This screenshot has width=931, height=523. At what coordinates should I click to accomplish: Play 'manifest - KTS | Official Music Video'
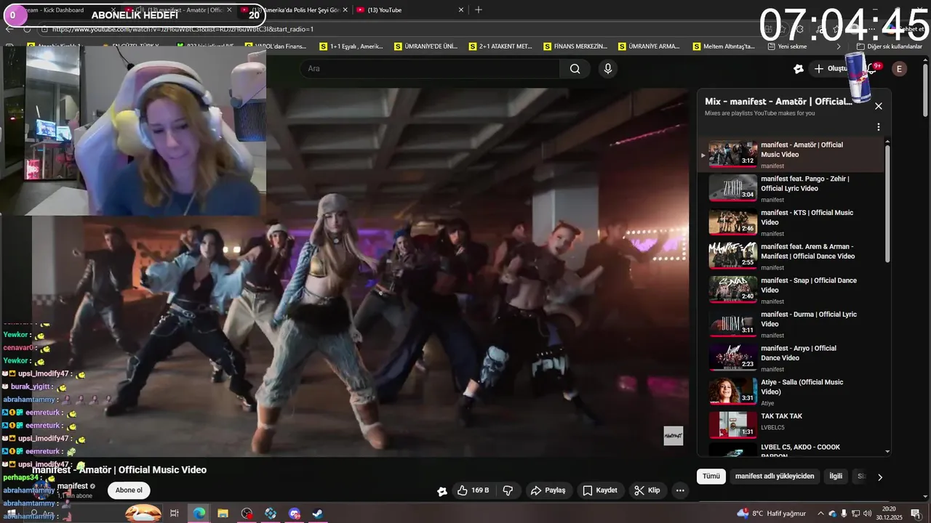tap(793, 222)
